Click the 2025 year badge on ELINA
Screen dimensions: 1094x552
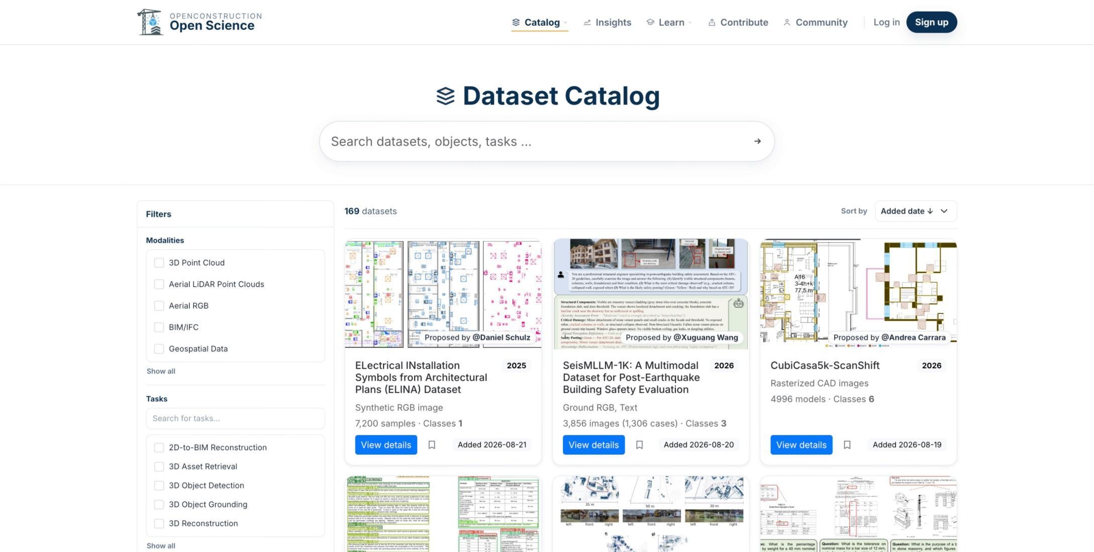(x=516, y=366)
